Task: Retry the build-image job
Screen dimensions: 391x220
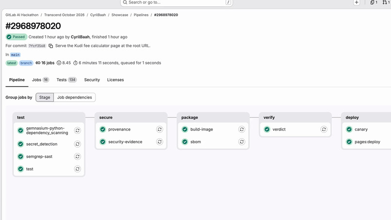Action: (x=242, y=129)
